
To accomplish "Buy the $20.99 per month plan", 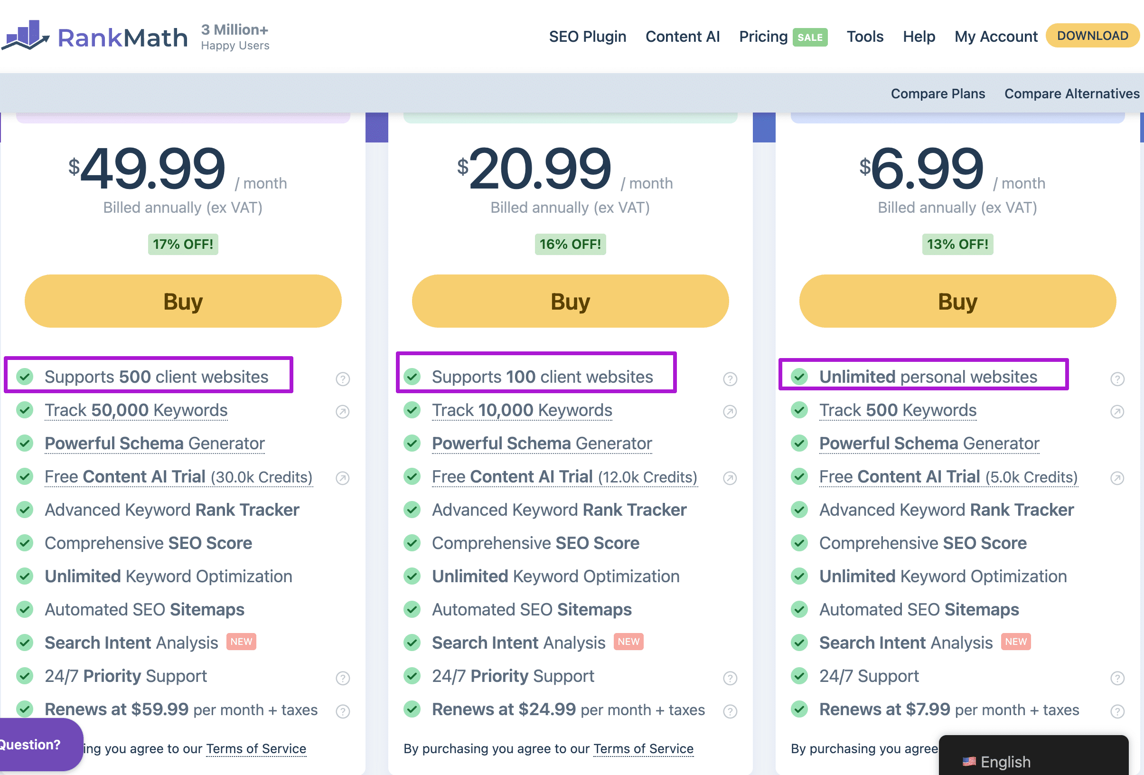I will click(x=570, y=301).
